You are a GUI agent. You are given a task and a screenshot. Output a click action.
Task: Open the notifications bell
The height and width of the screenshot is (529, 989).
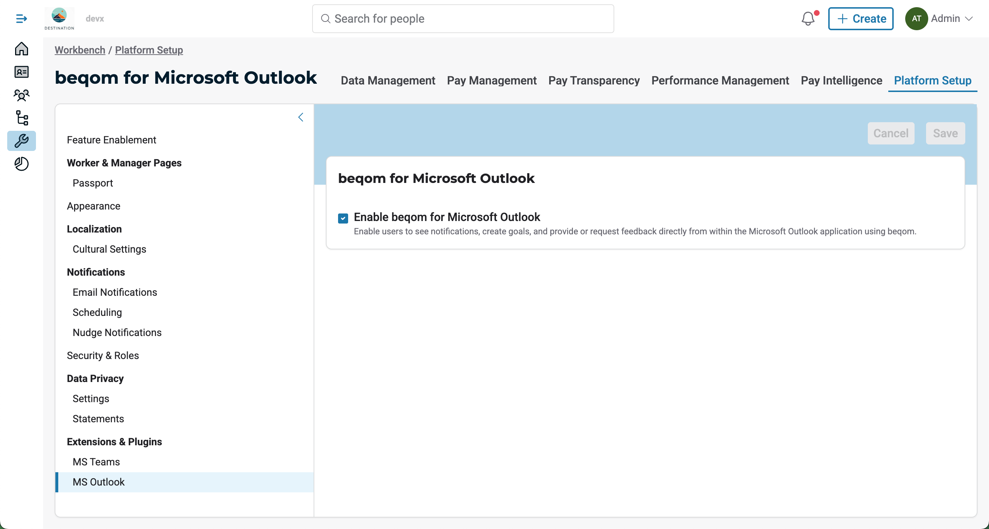[x=808, y=18]
